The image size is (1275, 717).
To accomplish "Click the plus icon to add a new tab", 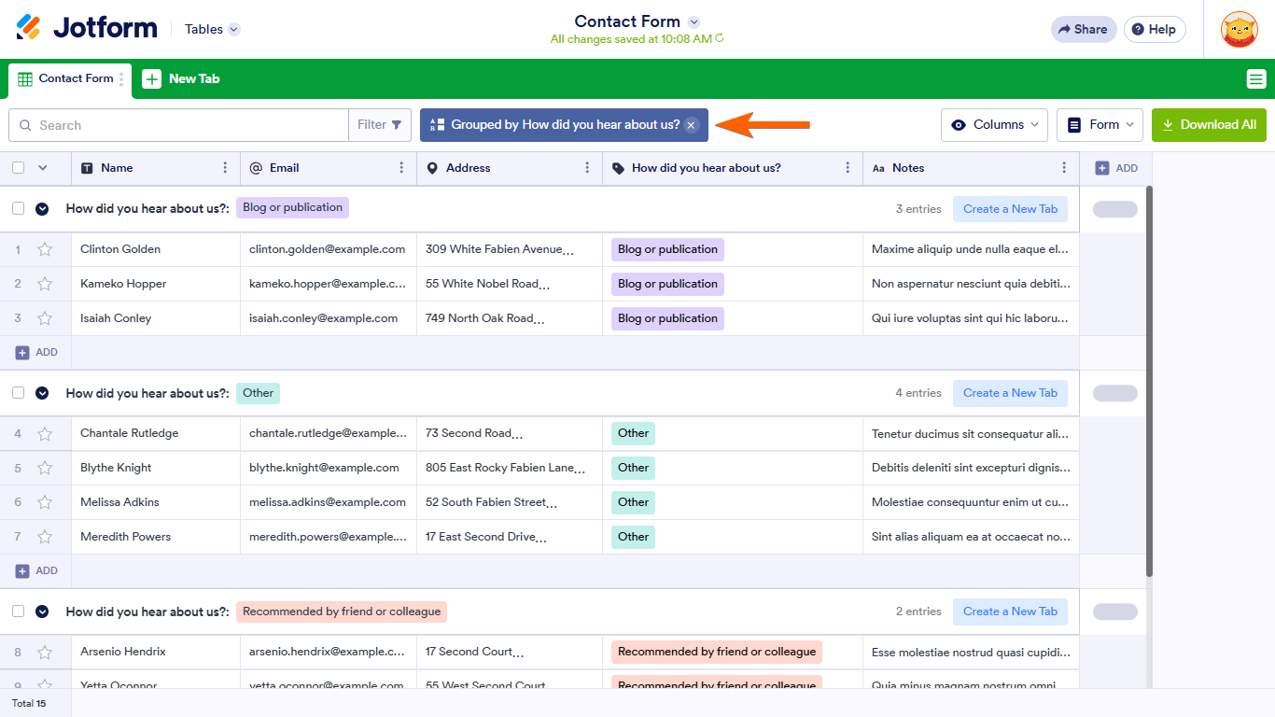I will point(152,79).
